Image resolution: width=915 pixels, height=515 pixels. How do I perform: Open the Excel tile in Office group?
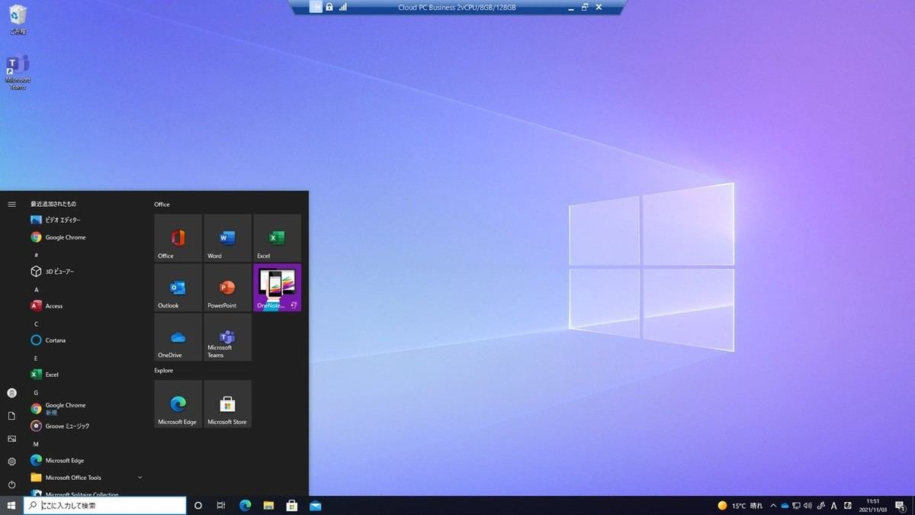point(278,238)
